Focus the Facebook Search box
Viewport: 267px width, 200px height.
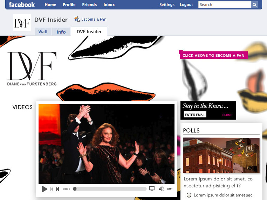point(225,5)
